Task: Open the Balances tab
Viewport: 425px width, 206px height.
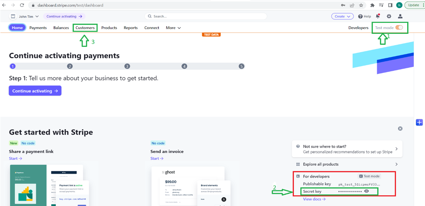Action: pos(61,28)
